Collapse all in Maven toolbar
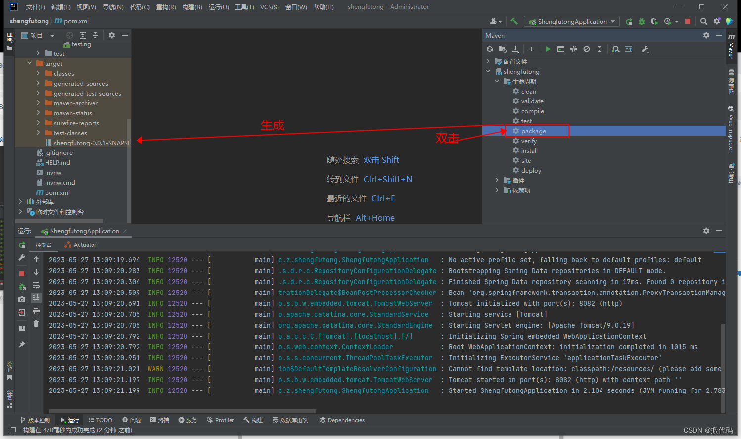This screenshot has height=439, width=741. (x=600, y=49)
